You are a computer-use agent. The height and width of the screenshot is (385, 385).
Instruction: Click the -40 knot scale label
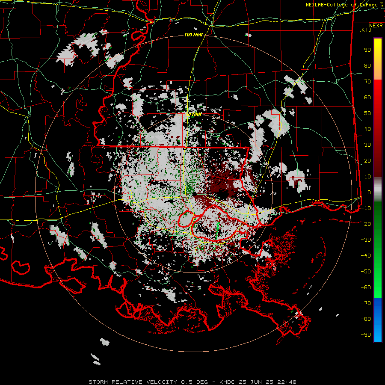coord(366,256)
